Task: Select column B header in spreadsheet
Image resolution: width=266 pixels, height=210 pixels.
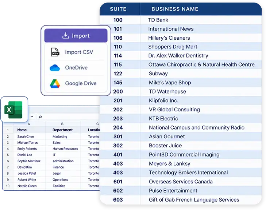Action: point(62,124)
